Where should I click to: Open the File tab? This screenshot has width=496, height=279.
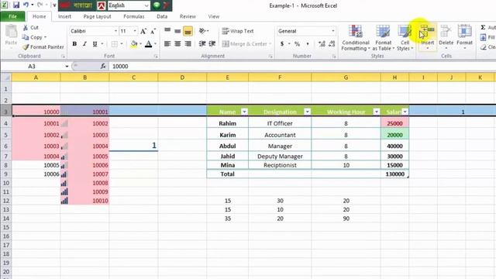click(x=12, y=16)
